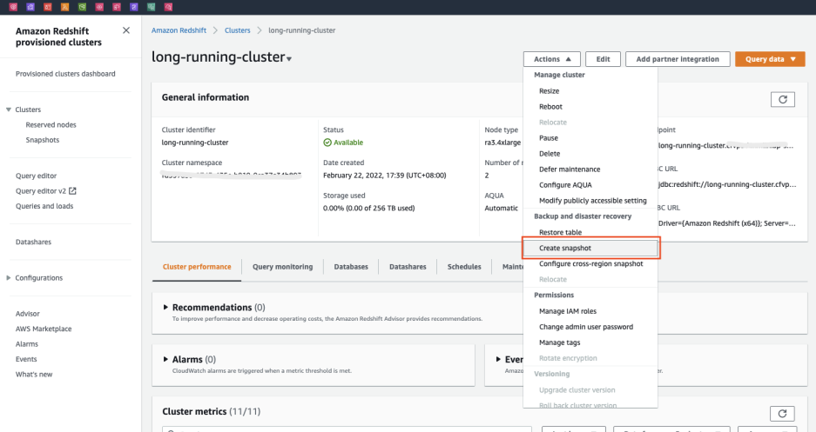Switch to the Query monitoring tab

(x=282, y=267)
